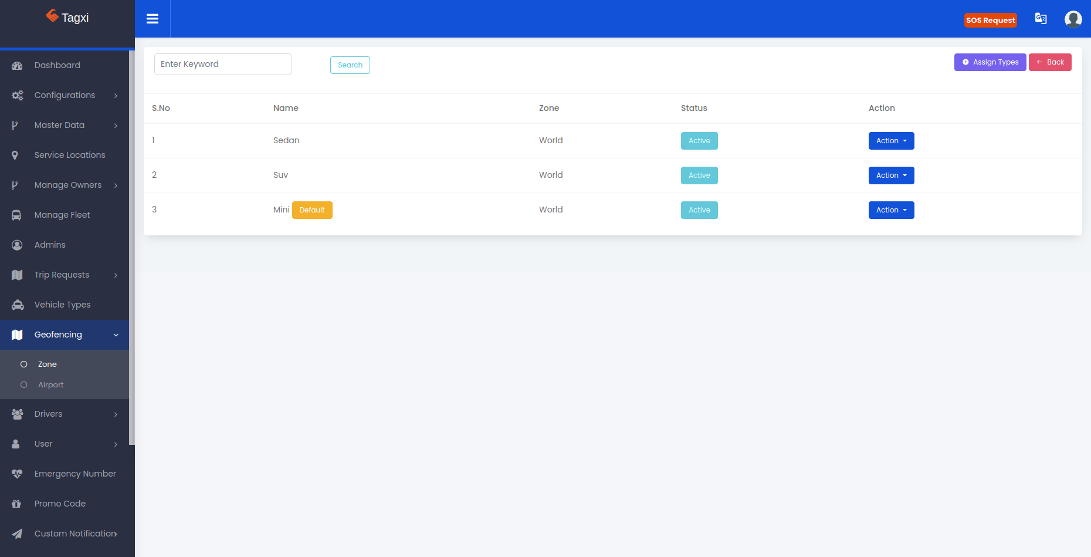Click the hamburger menu icon

pos(153,19)
